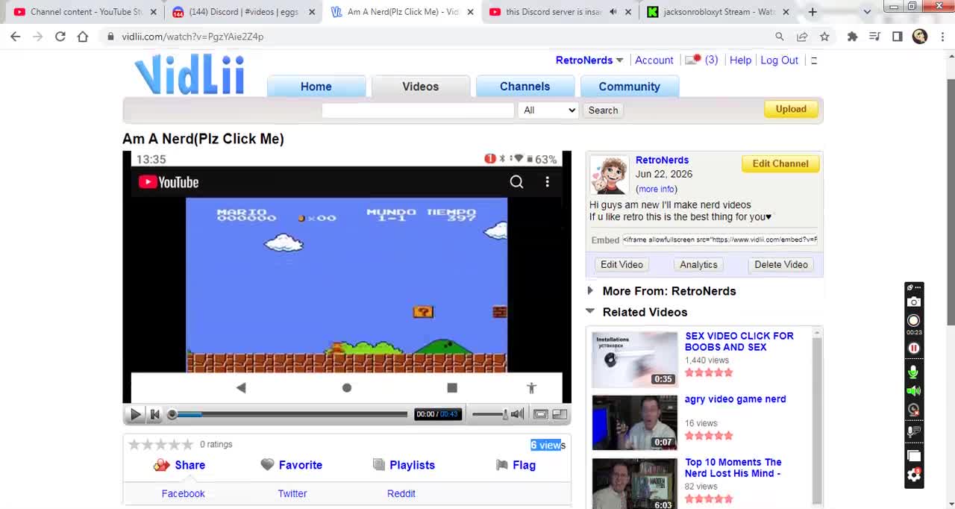Open the 'agry video game nerd' thumbnail

[x=635, y=423]
